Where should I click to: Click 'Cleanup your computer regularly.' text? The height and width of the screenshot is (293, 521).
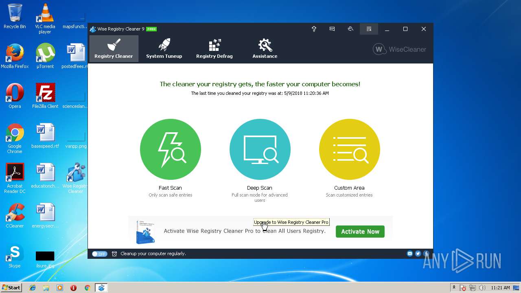(153, 254)
